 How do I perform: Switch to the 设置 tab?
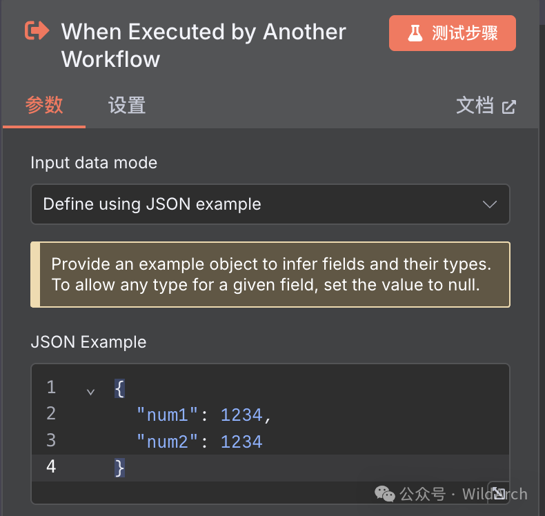(x=127, y=106)
